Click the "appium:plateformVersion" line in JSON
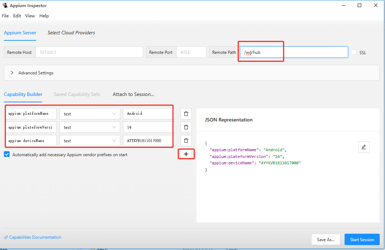 (247, 156)
